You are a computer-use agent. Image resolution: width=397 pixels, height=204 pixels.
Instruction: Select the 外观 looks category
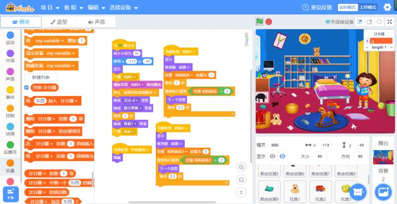pos(10,56)
